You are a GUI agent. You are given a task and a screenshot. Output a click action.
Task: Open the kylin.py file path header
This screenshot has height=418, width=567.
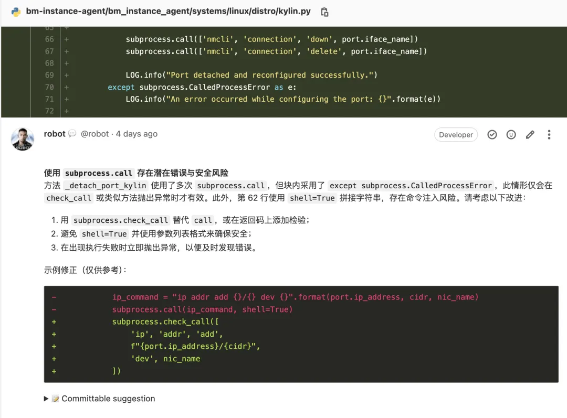168,11
